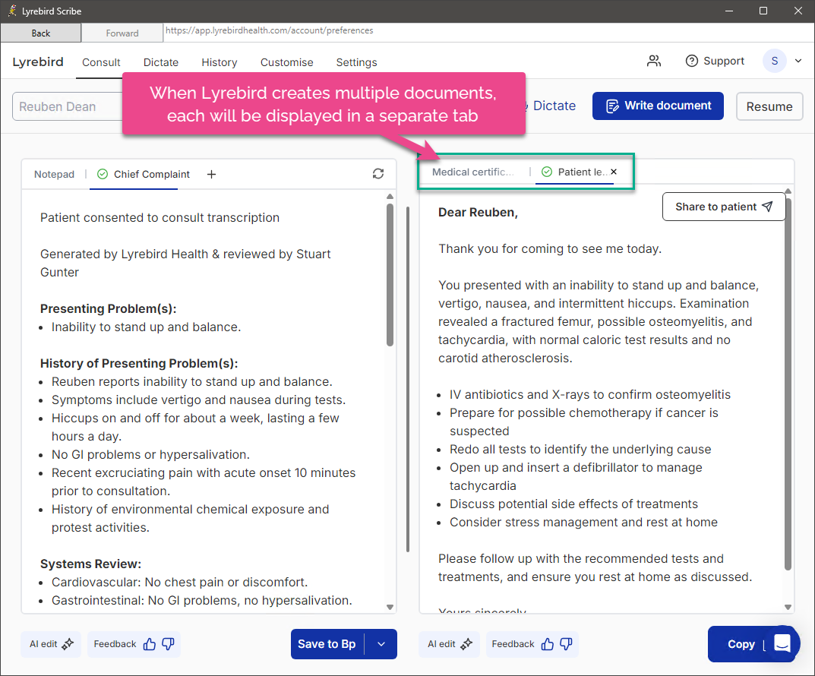Viewport: 815px width, 676px height.
Task: Save the note to Bp
Action: coord(327,644)
